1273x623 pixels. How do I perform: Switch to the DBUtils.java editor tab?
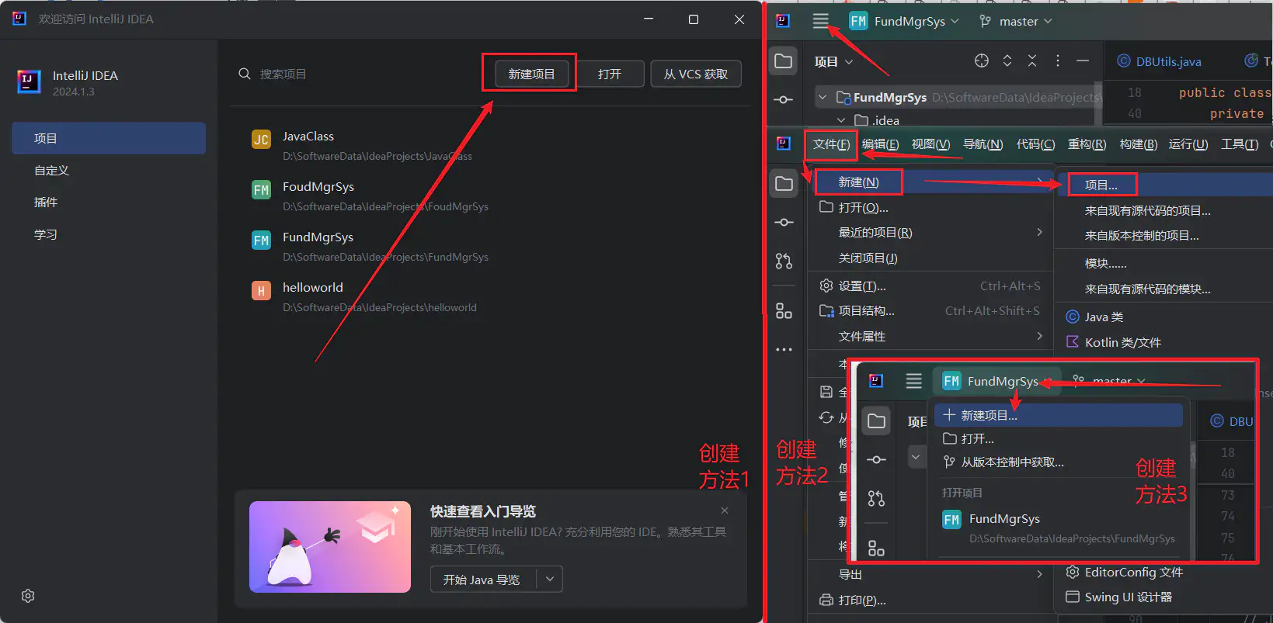coord(1159,61)
